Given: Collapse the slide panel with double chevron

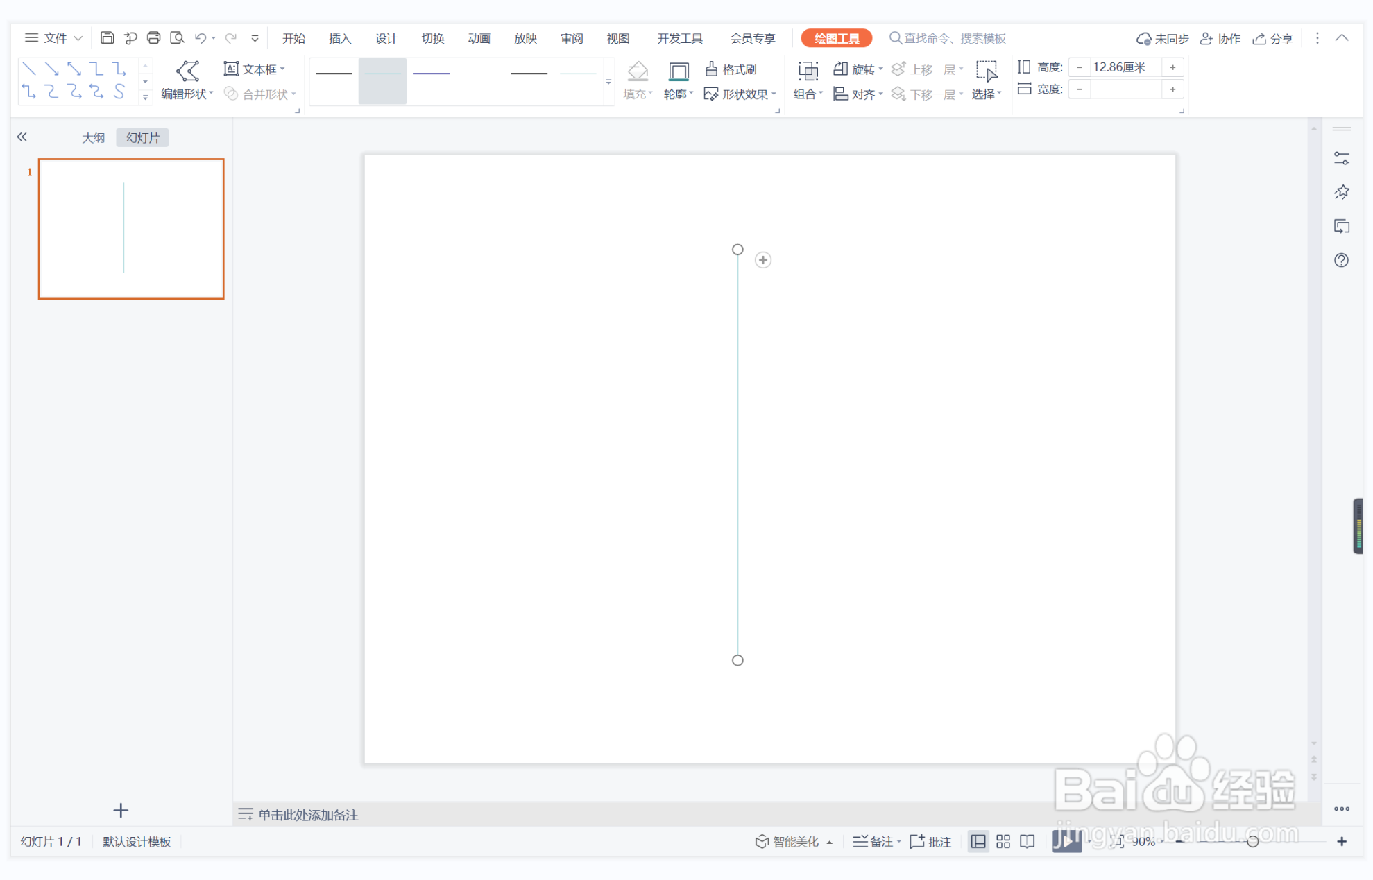Looking at the screenshot, I should click(x=22, y=137).
